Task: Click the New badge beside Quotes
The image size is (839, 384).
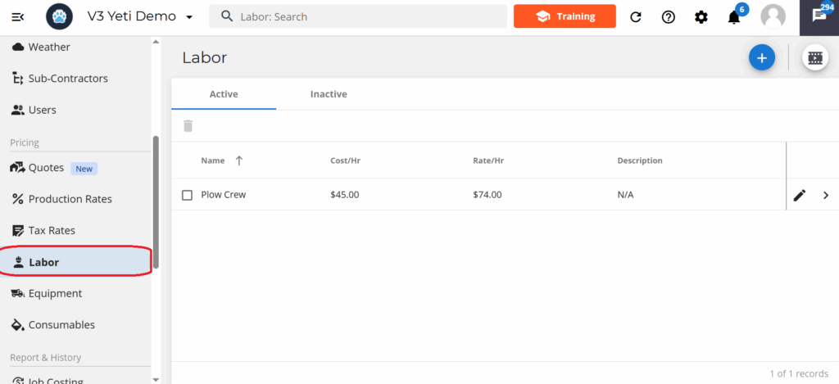Action: (x=84, y=169)
